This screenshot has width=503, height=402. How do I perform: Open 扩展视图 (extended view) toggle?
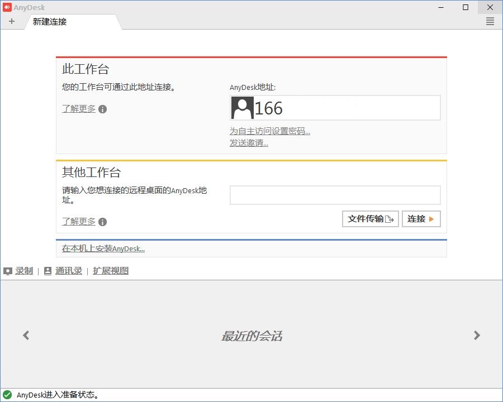click(110, 271)
